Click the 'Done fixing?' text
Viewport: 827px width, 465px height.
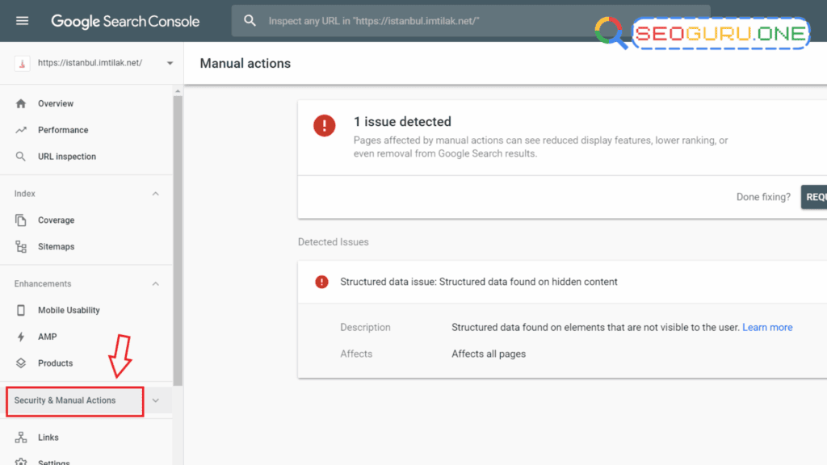(763, 197)
